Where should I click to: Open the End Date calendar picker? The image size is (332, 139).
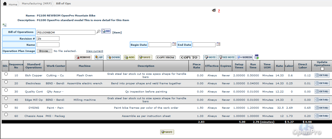point(218,44)
